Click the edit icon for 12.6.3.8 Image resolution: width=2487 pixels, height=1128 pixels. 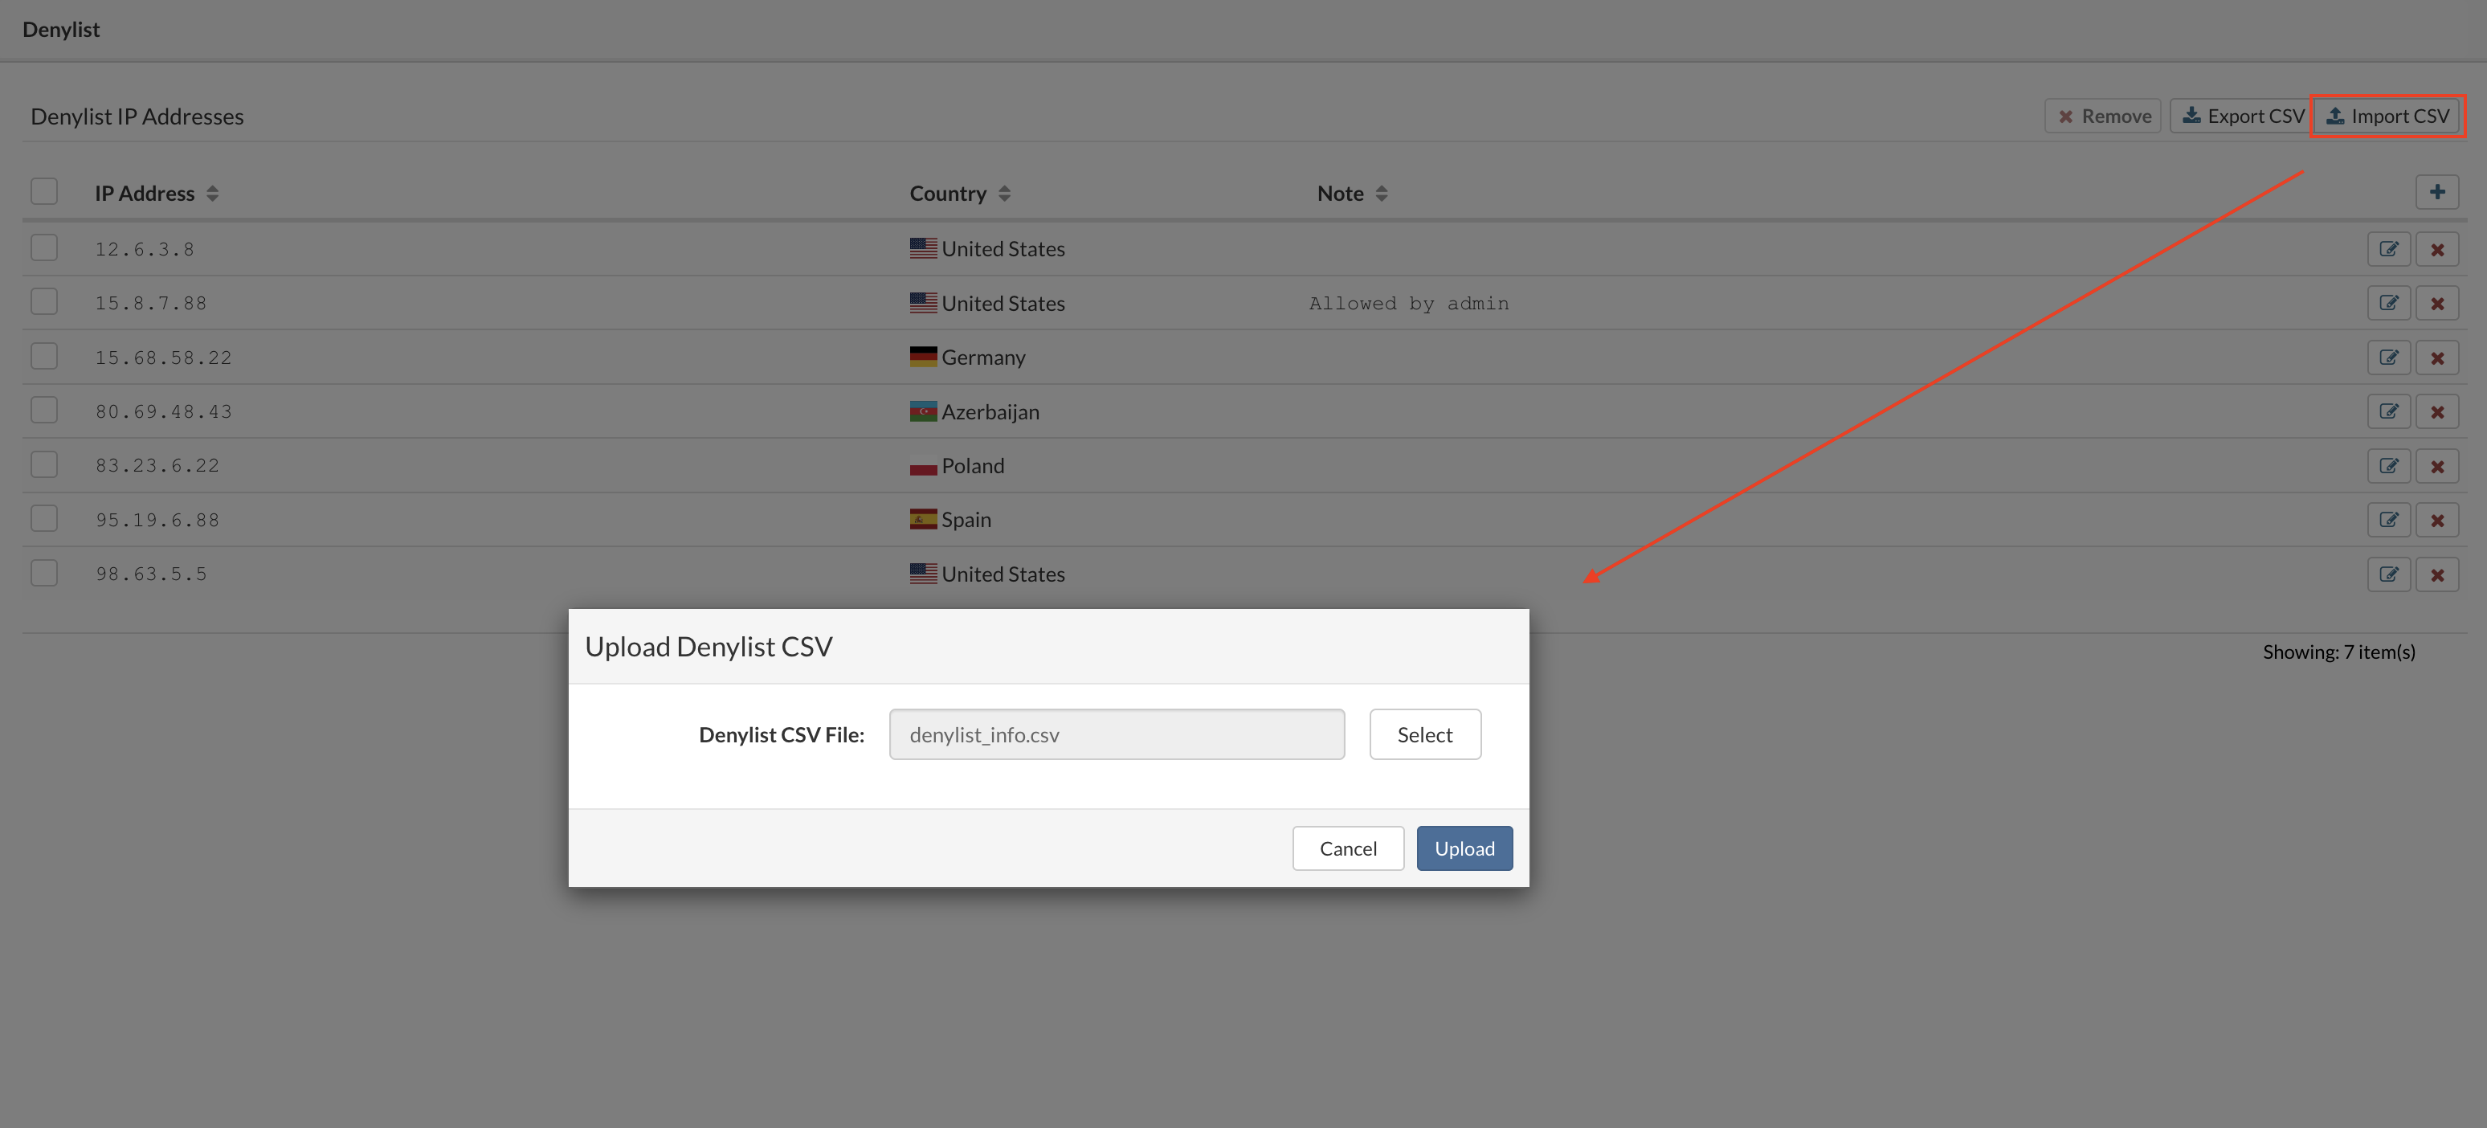point(2387,249)
